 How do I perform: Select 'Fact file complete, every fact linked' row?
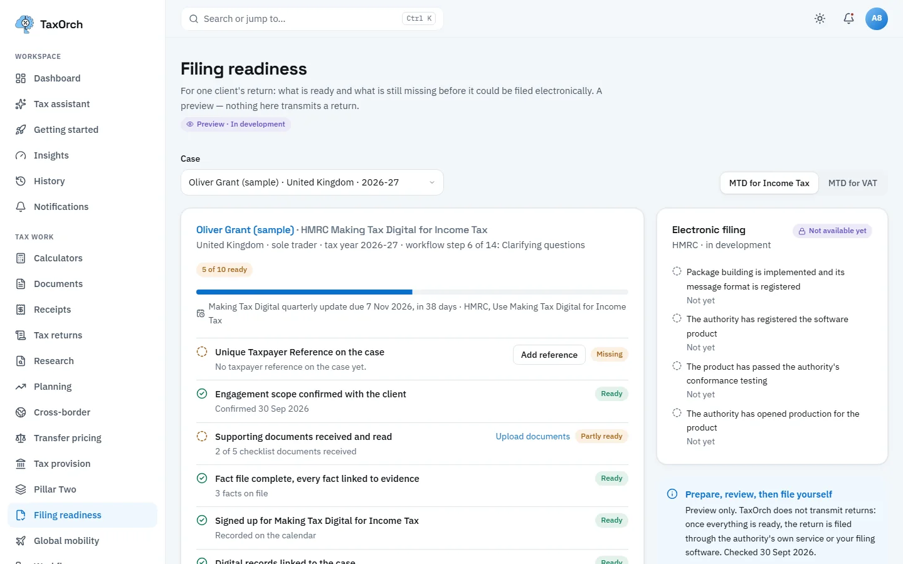pos(412,486)
